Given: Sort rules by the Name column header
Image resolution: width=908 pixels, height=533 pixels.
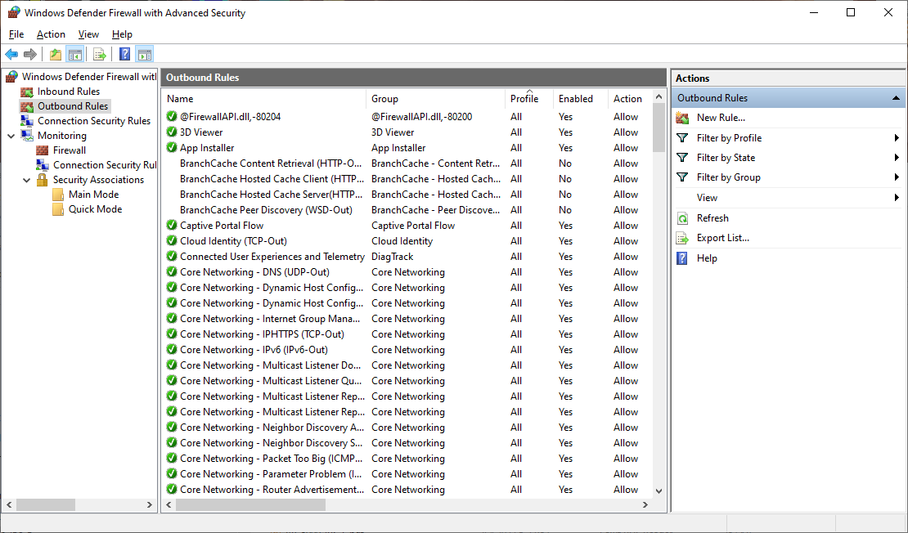Looking at the screenshot, I should tap(264, 99).
